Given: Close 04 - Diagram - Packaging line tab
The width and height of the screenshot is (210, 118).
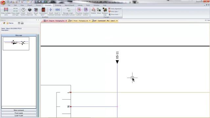Looking at the screenshot, I should (x=66, y=21).
